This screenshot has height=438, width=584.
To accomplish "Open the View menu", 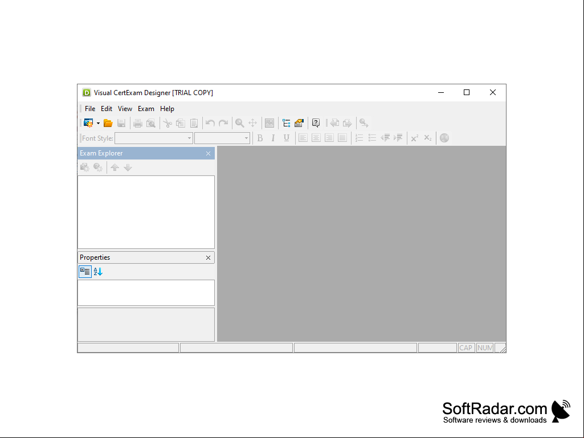I will (125, 109).
